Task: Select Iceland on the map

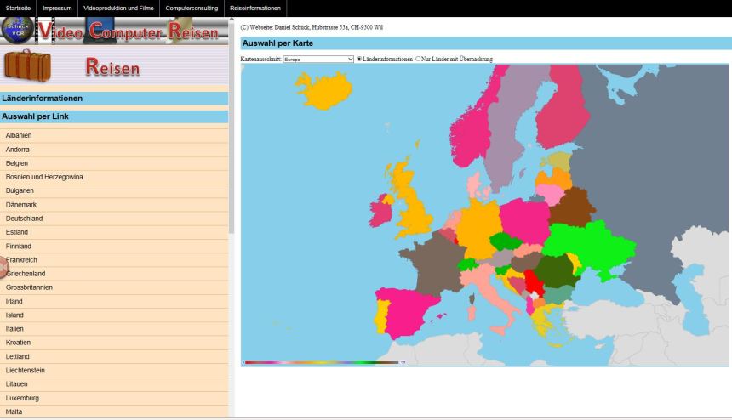Action: click(324, 91)
